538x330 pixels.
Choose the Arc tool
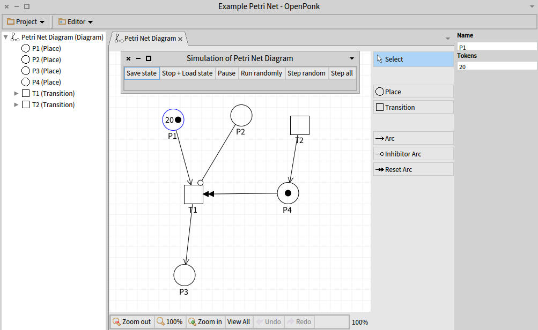tap(413, 138)
